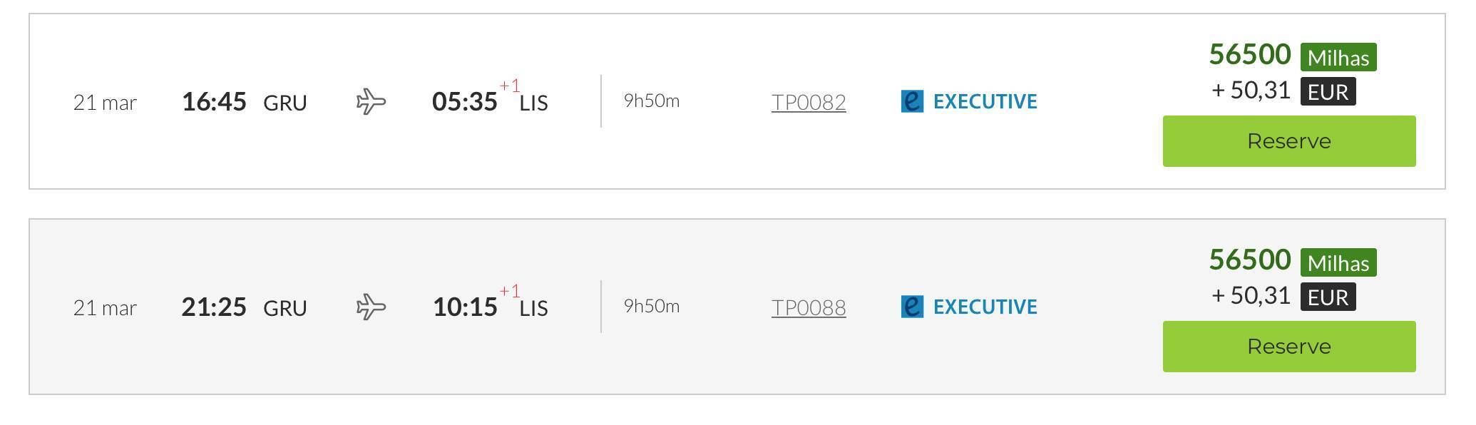Click the Milhas badge on second flight
This screenshot has width=1476, height=425.
click(1338, 262)
